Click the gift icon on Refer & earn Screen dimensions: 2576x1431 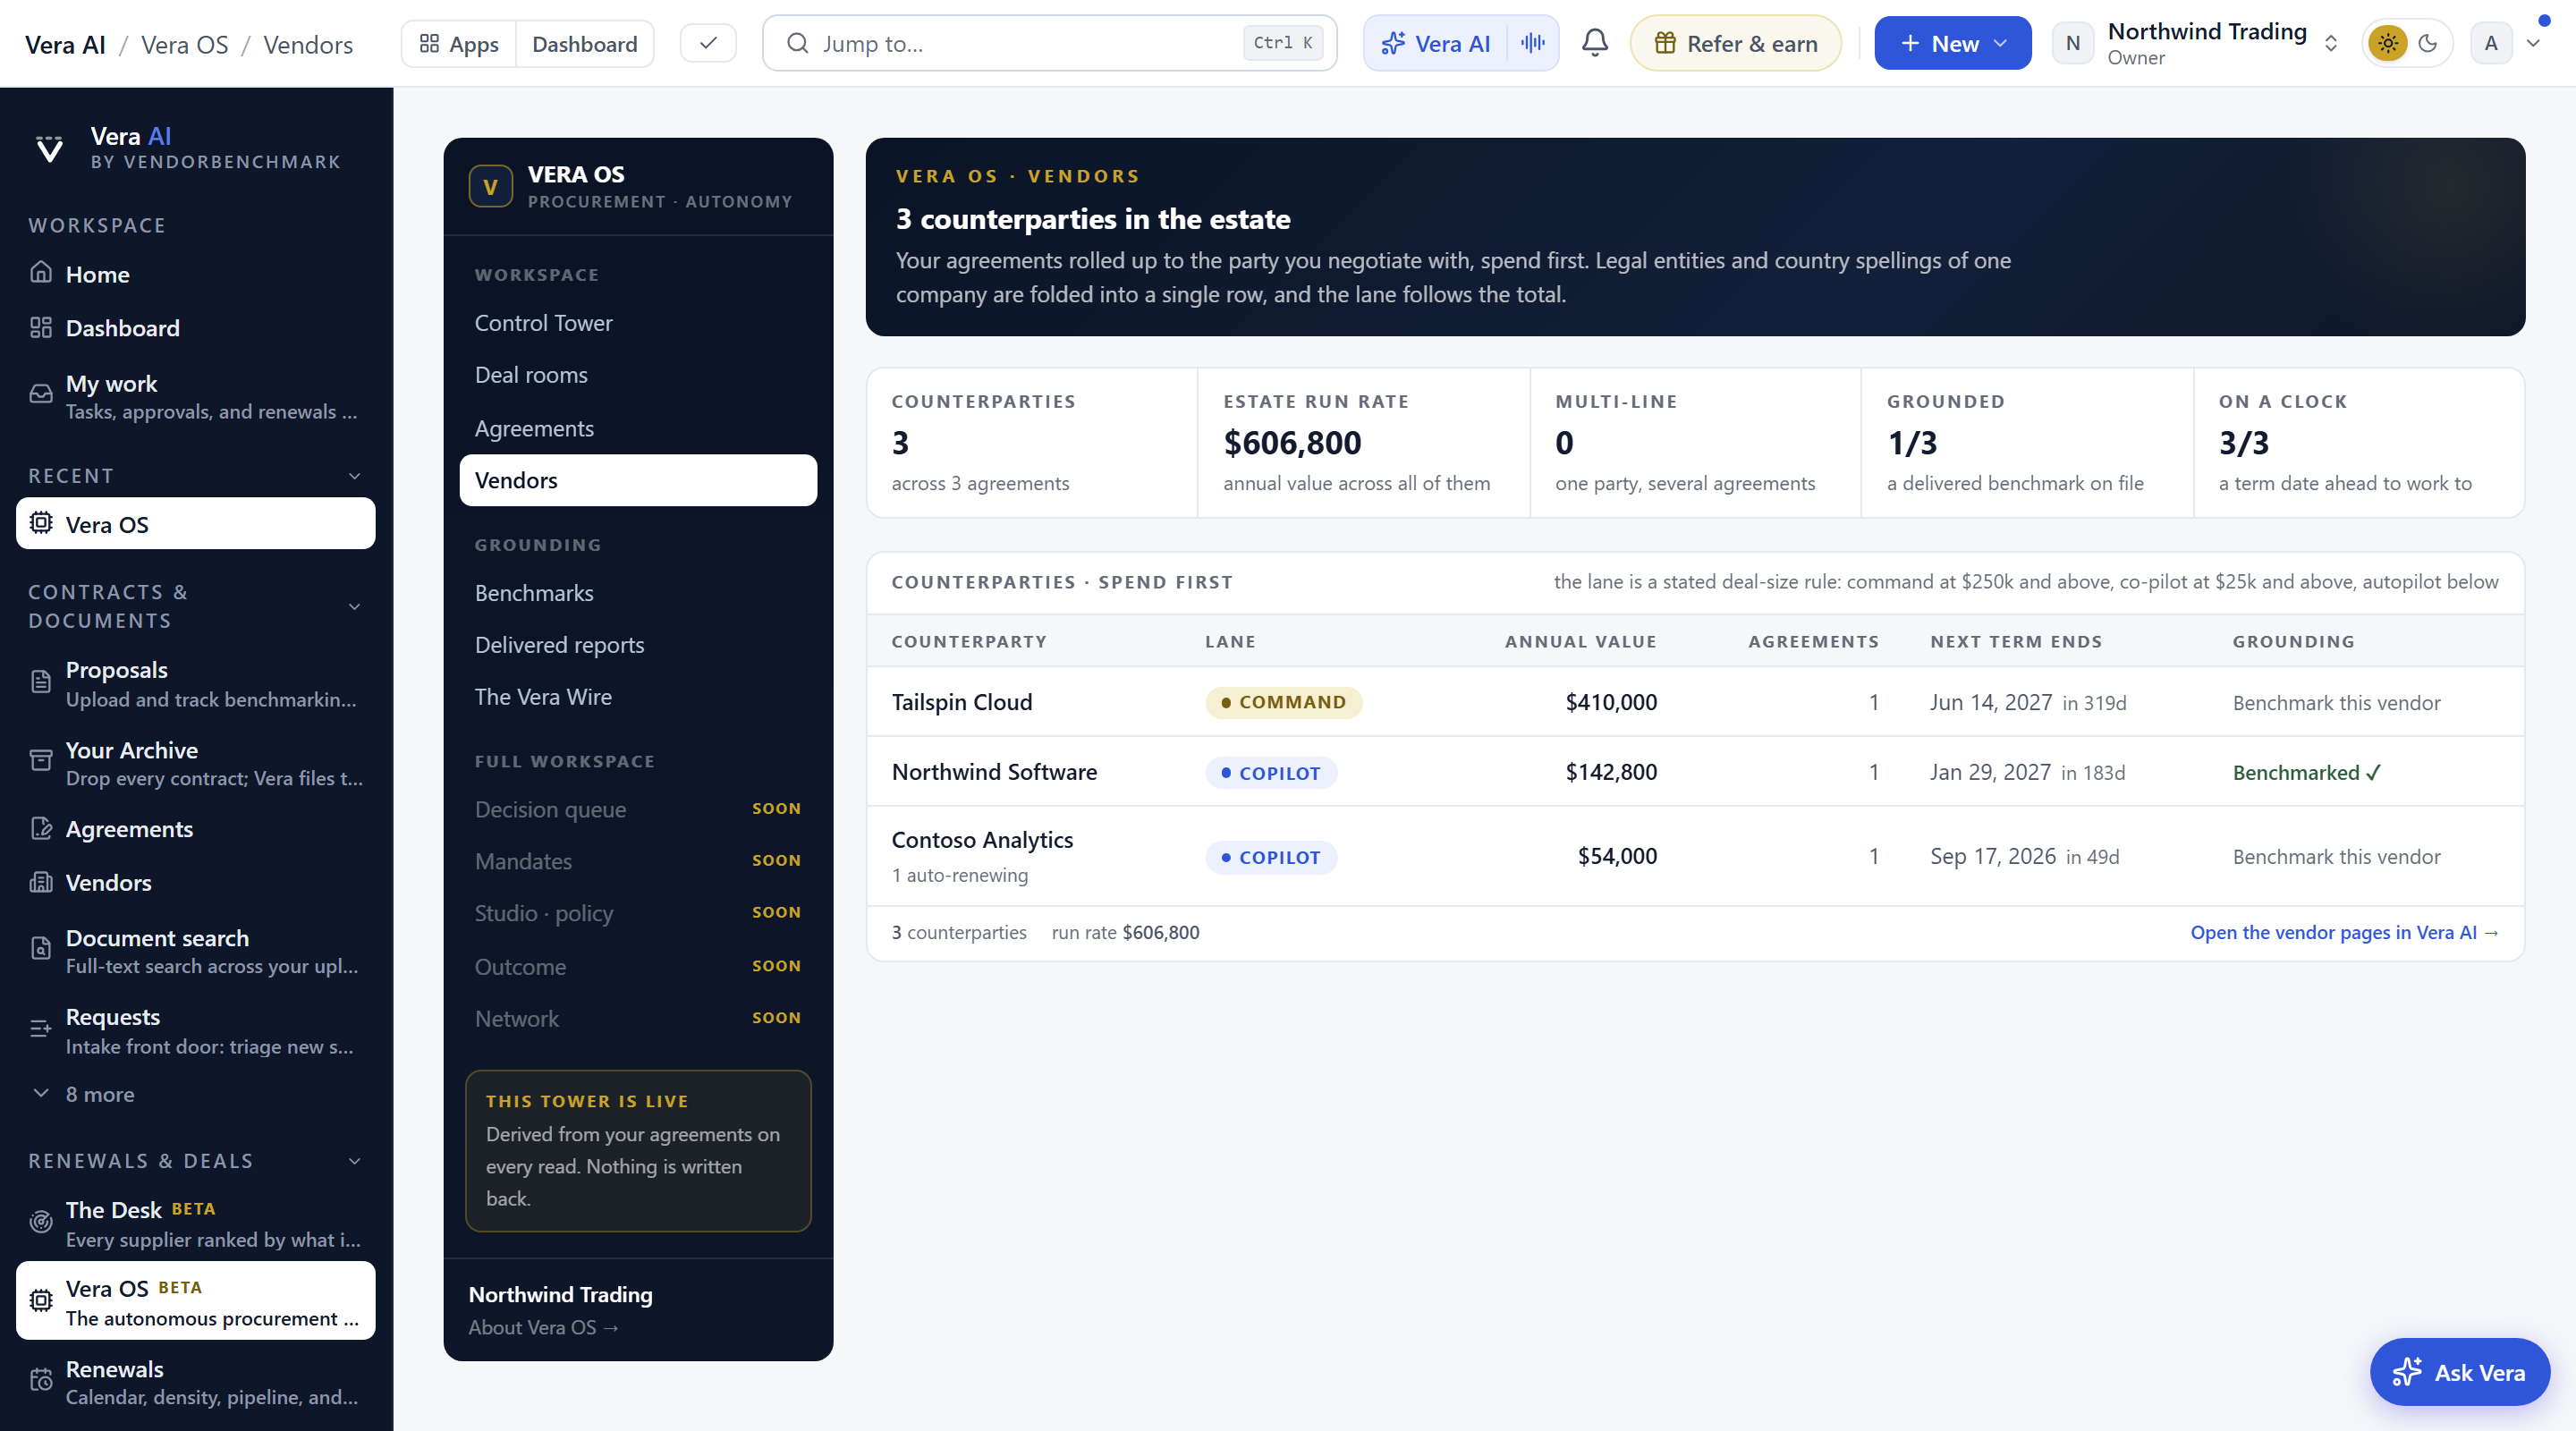tap(1665, 43)
